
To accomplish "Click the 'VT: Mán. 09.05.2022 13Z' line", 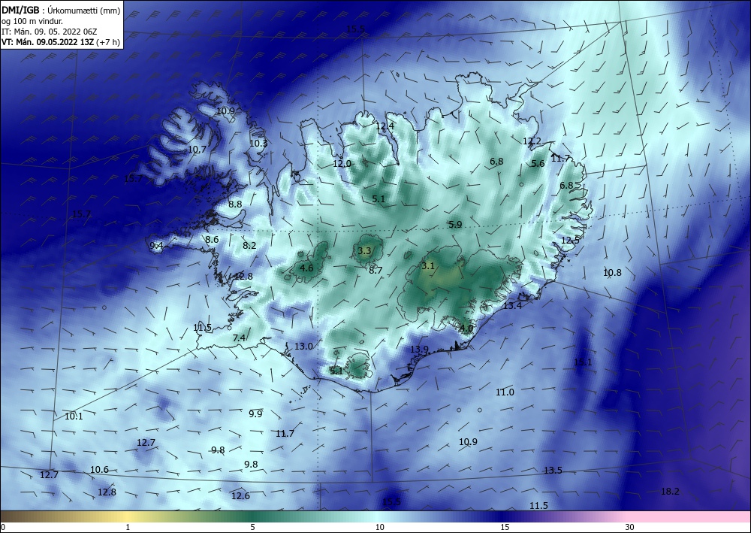I will tap(48, 42).
